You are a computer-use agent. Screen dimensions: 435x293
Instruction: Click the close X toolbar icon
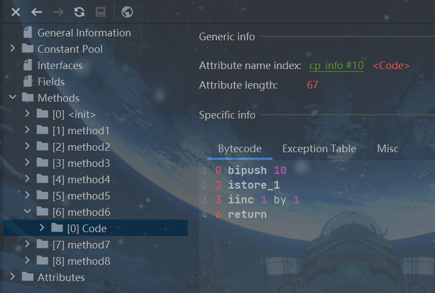16,12
